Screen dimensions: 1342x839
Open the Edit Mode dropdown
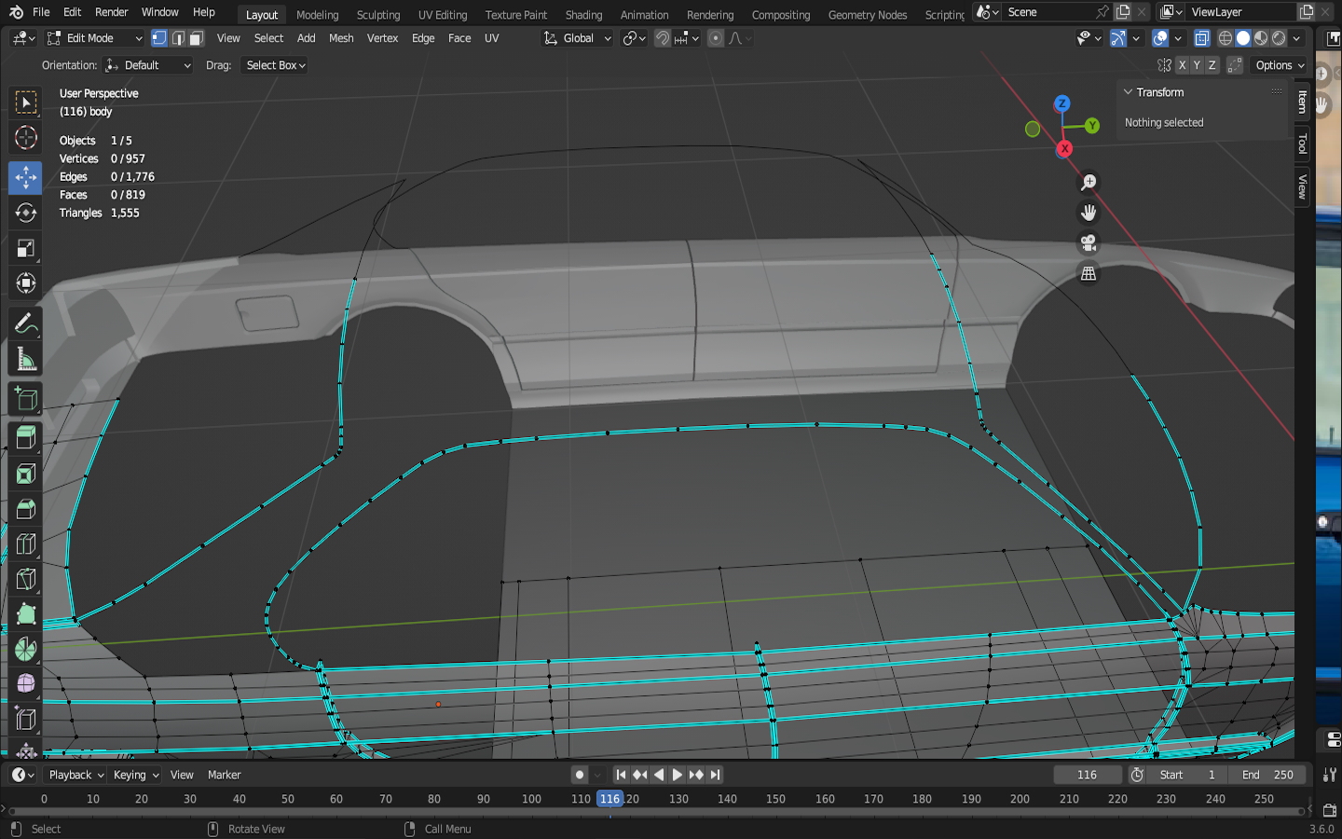pos(95,38)
